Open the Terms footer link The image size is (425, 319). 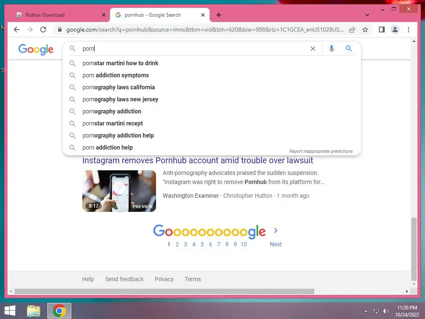pyautogui.click(x=193, y=279)
